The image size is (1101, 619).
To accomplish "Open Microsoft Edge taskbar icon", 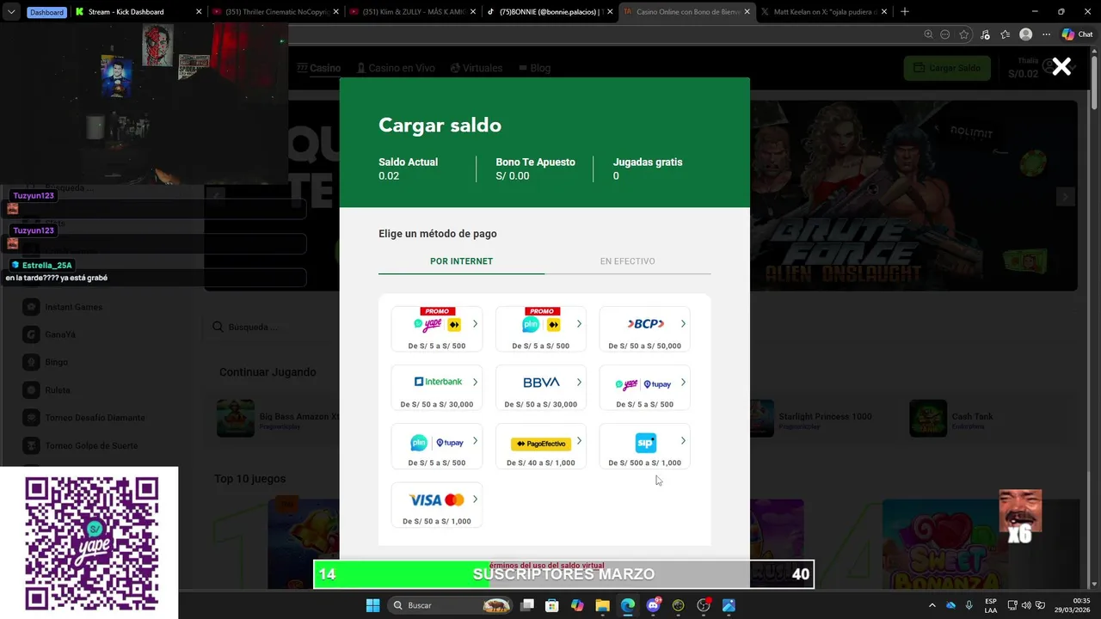I will pyautogui.click(x=628, y=605).
